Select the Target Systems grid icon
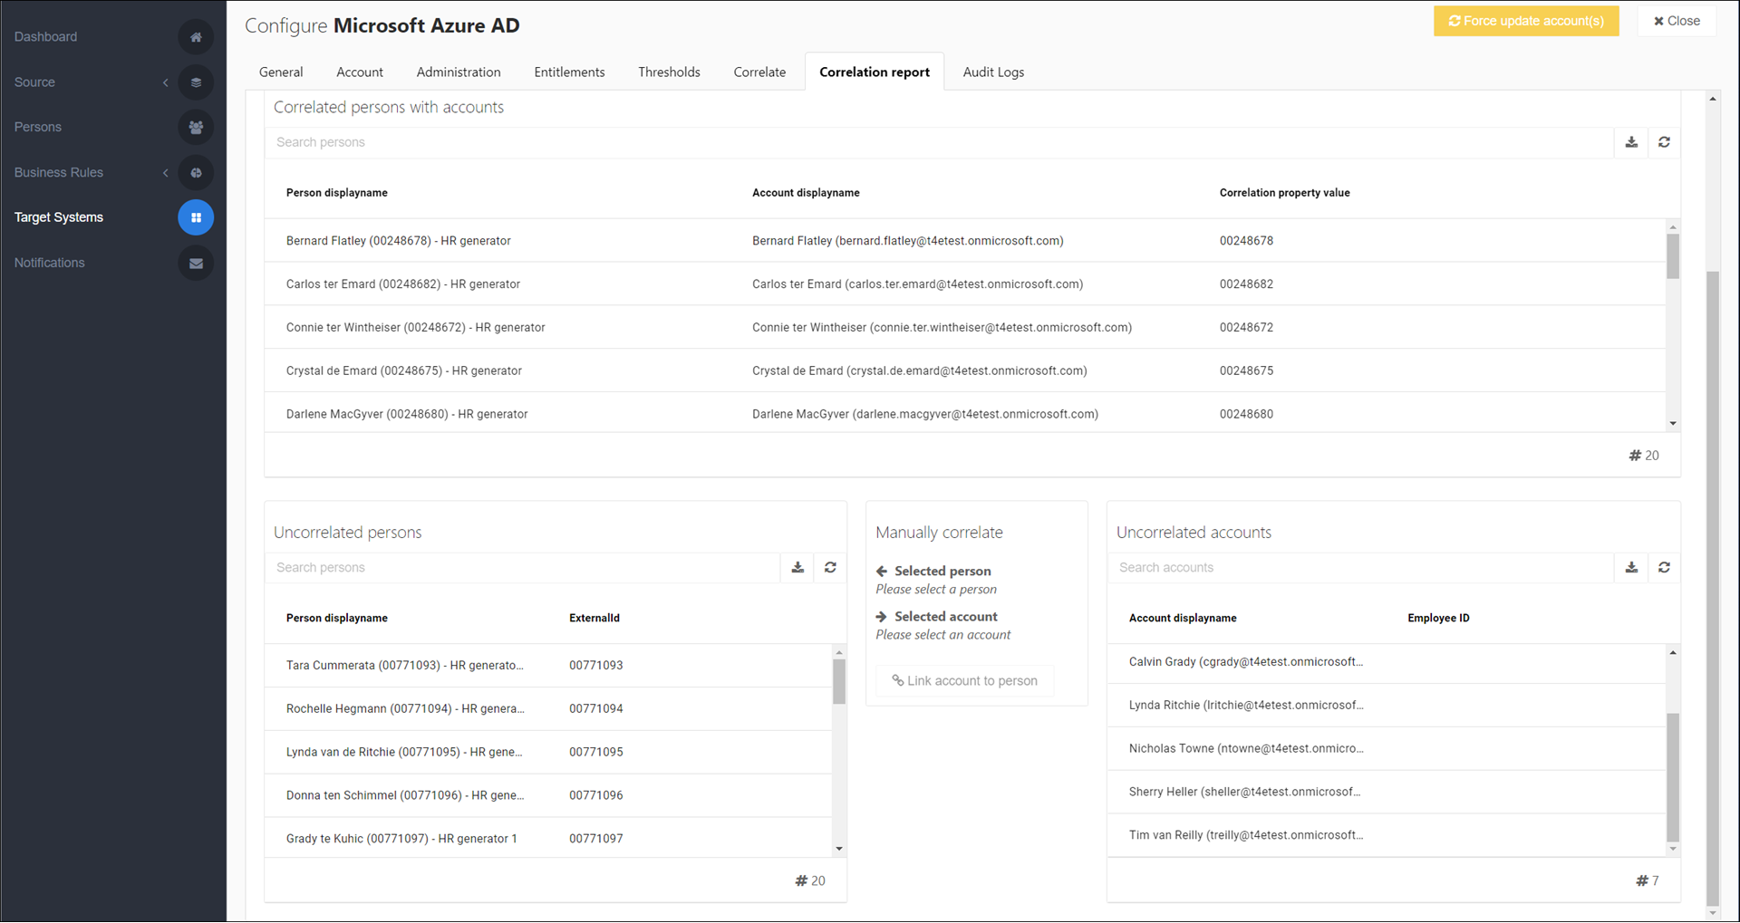 [196, 217]
